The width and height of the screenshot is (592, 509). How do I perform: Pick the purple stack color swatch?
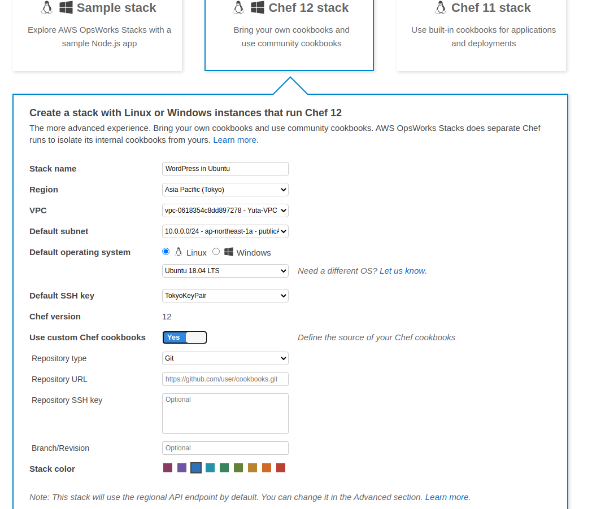pos(182,468)
